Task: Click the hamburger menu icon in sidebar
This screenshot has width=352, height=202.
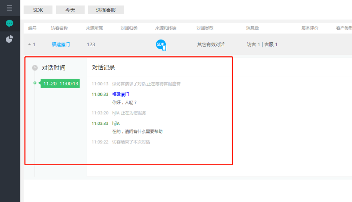Action: pos(10,8)
